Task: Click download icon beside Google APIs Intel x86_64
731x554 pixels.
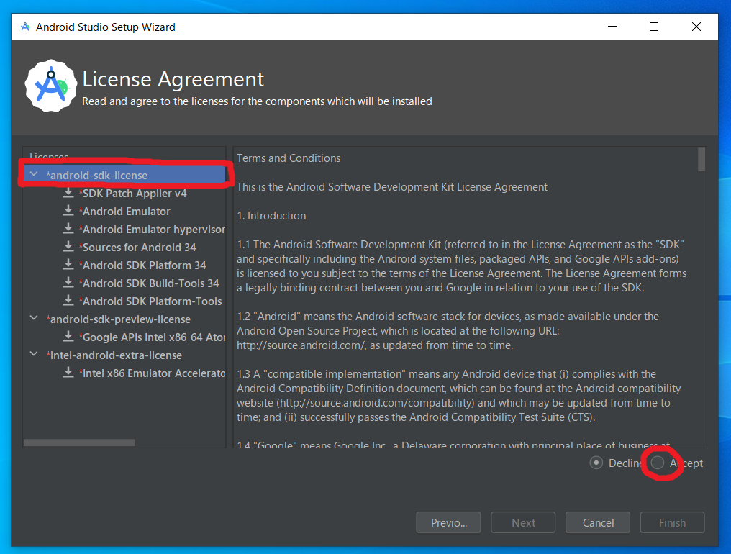Action: coord(68,337)
